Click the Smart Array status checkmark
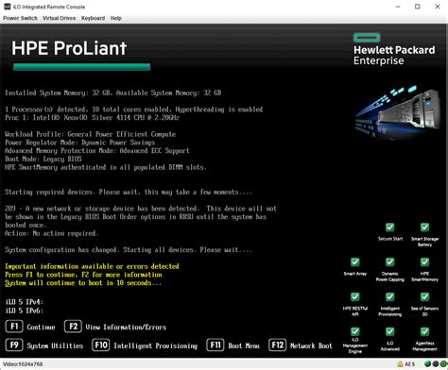 coord(355,262)
